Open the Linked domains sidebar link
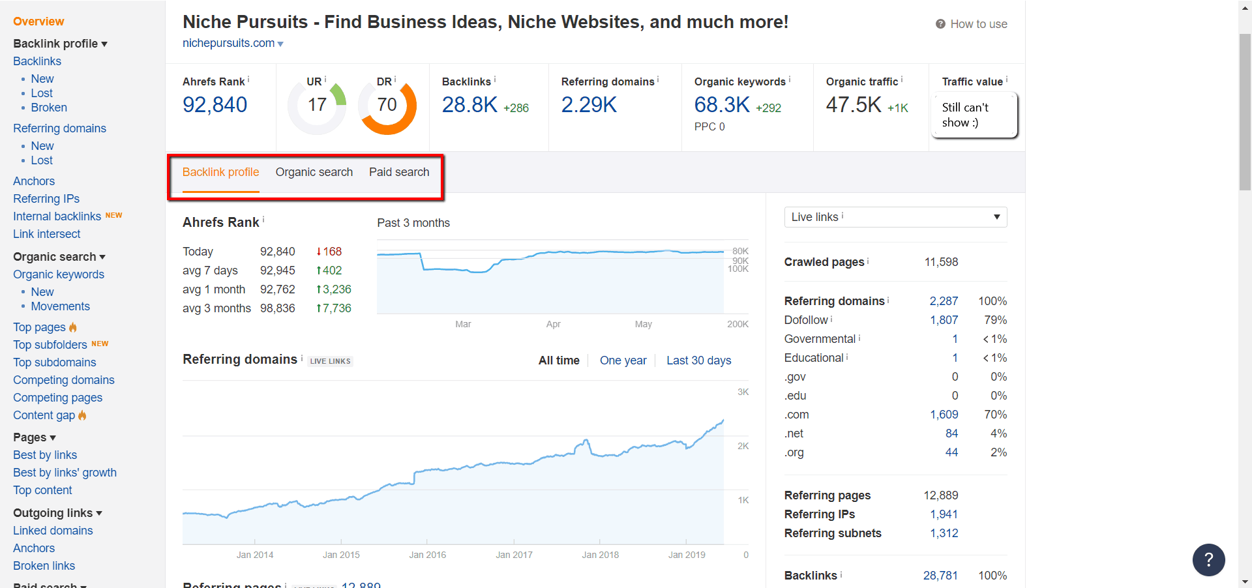 (x=53, y=531)
